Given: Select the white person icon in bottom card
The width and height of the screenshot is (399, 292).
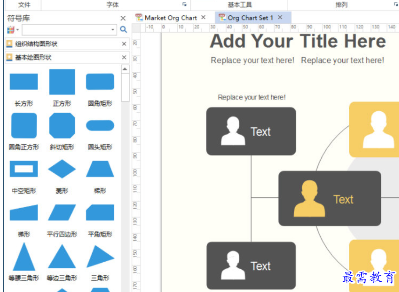Looking at the screenshot, I should coord(233,265).
